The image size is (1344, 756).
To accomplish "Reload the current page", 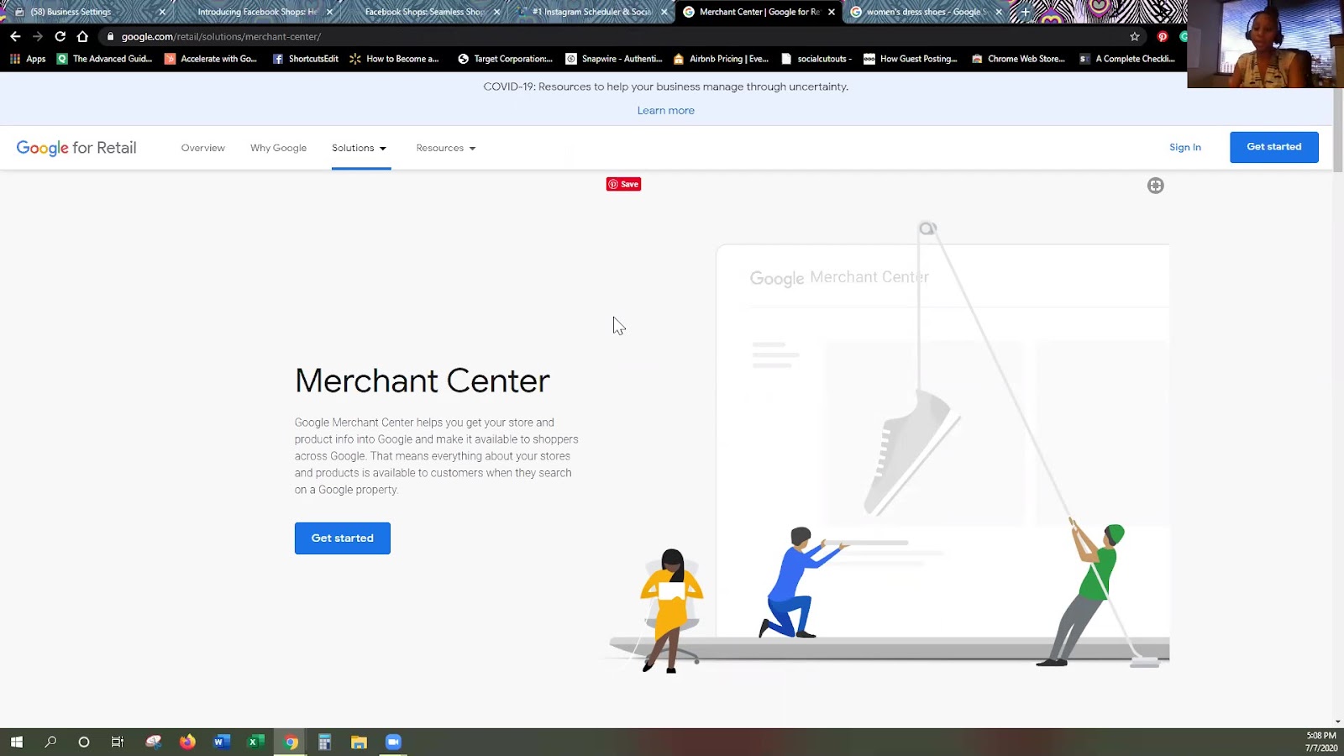I will click(60, 36).
